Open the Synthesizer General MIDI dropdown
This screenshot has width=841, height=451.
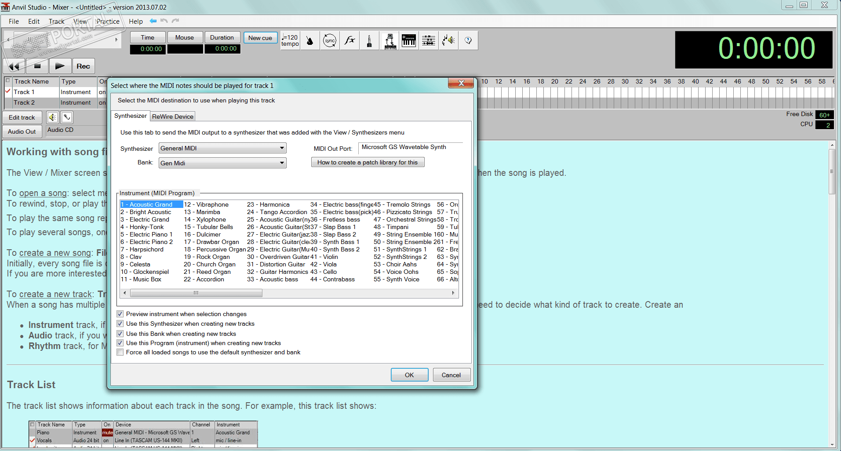[x=222, y=148]
